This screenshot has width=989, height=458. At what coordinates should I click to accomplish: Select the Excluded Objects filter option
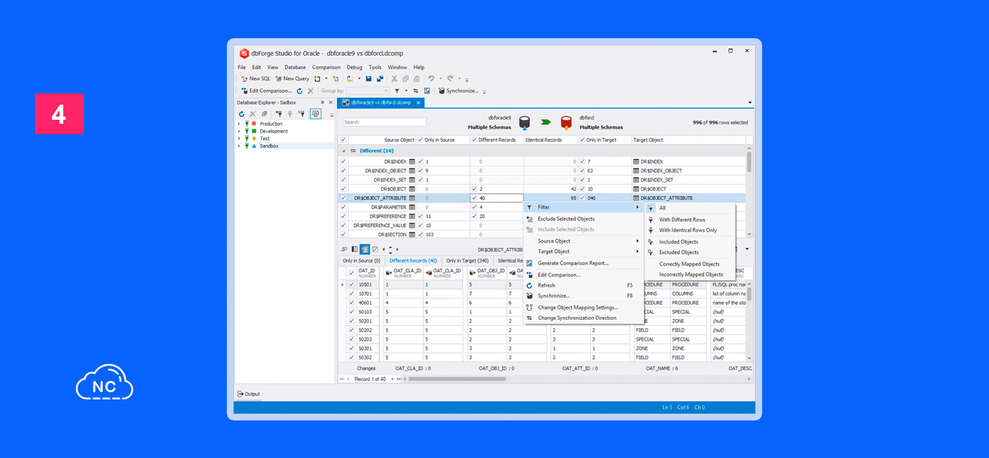point(690,252)
